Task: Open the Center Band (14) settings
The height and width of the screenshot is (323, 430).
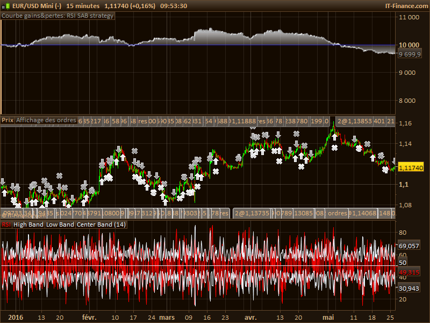Action: [x=101, y=224]
